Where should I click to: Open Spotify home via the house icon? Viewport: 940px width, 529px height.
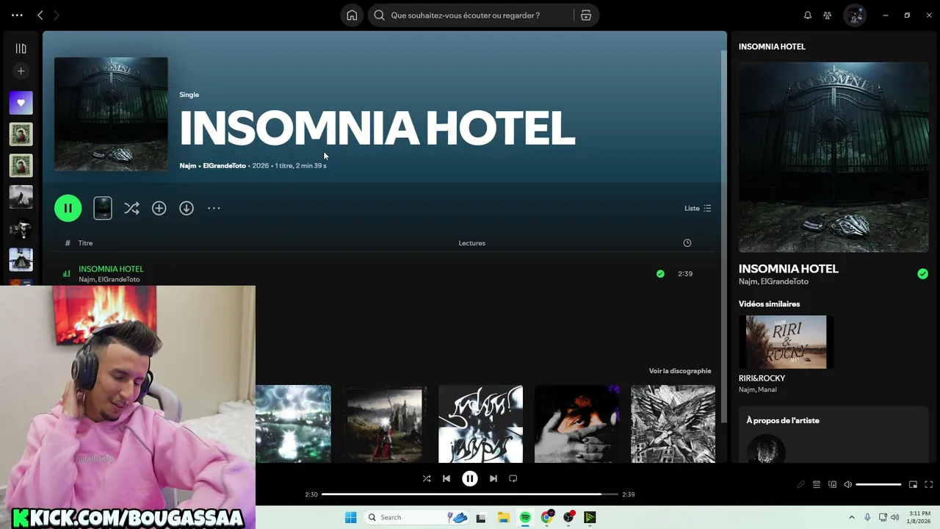[352, 15]
